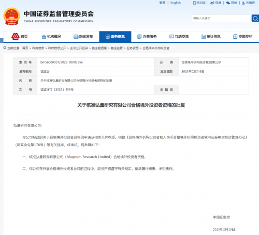
Task: Click the 索引号 label cell
Action: [25, 62]
